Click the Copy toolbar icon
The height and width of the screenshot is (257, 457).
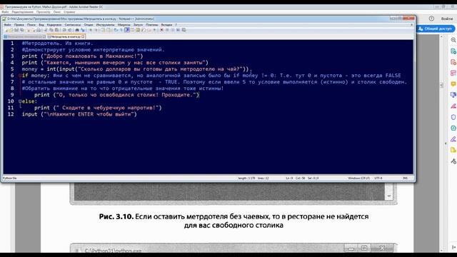click(51, 30)
